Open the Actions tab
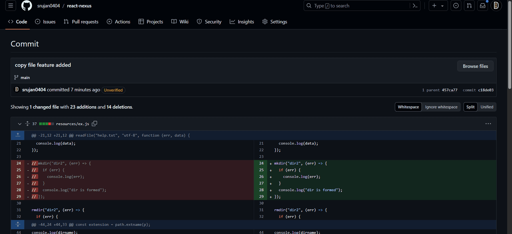512x234 pixels. tap(118, 22)
